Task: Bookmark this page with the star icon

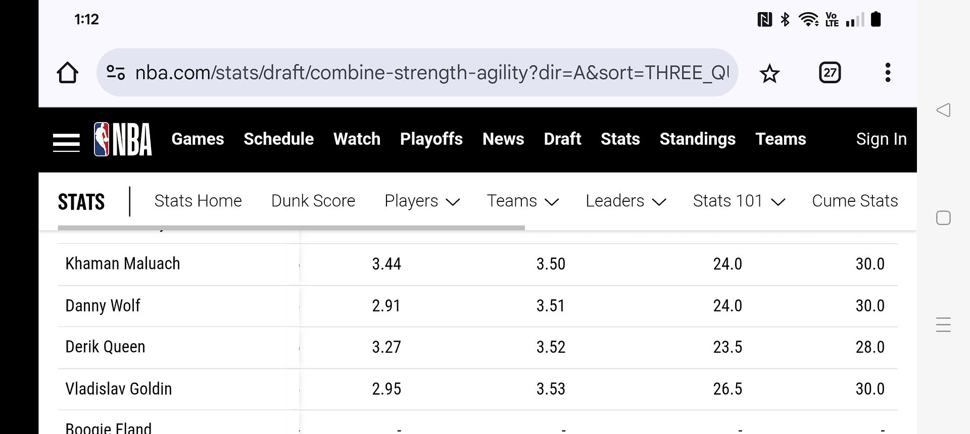Action: (769, 74)
